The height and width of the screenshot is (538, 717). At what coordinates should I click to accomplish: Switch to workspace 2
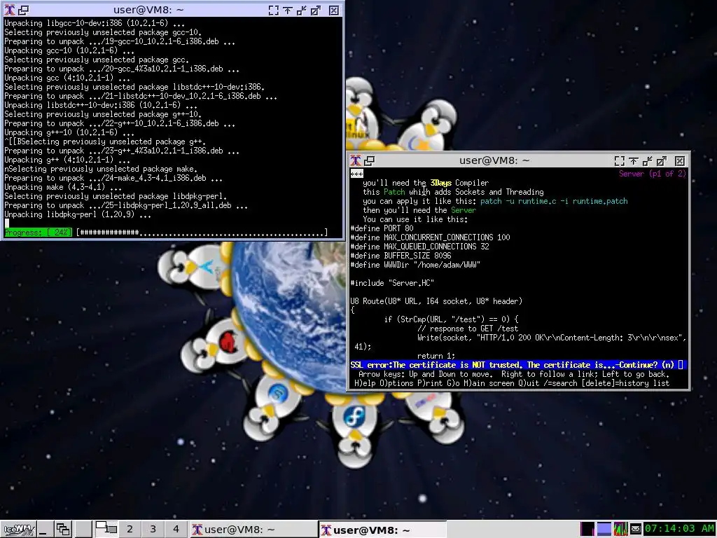(130, 530)
